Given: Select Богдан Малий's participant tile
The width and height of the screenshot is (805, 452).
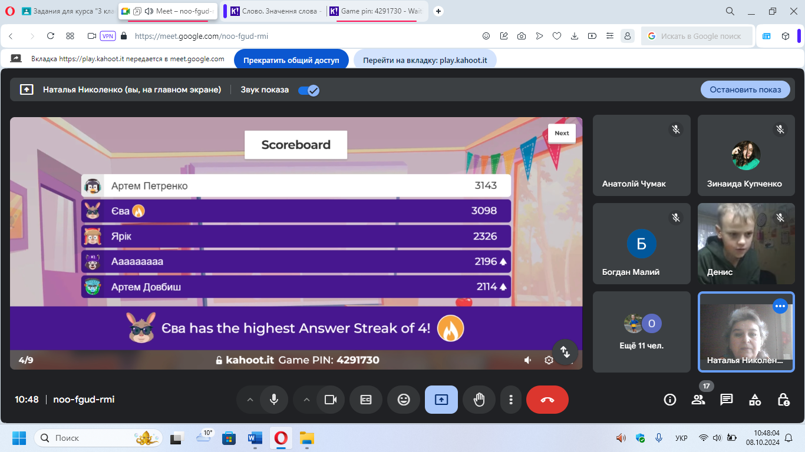Looking at the screenshot, I should (x=642, y=244).
